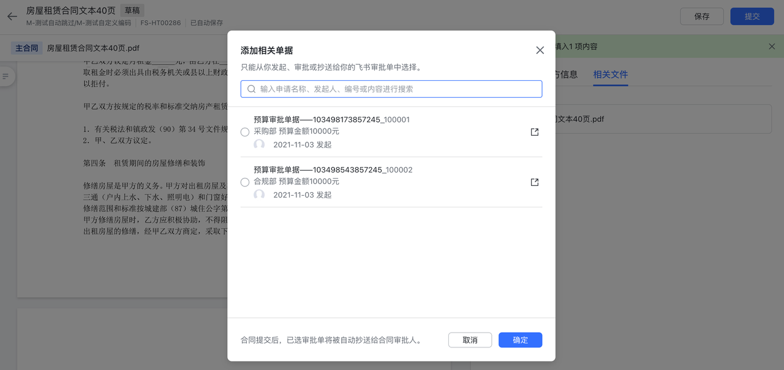Close the 添加相关单据 dialog

tap(540, 50)
